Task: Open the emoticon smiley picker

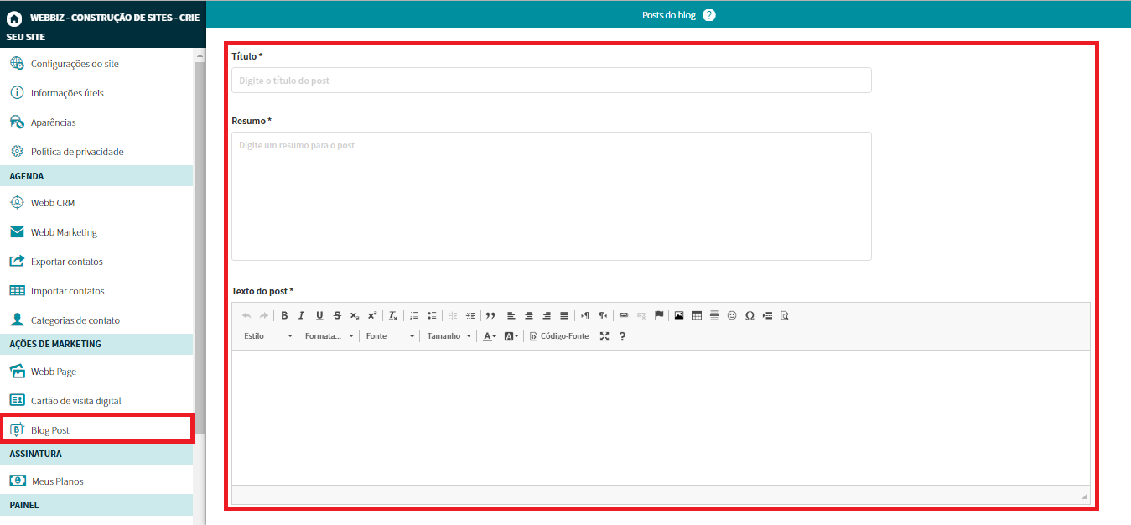Action: (732, 316)
